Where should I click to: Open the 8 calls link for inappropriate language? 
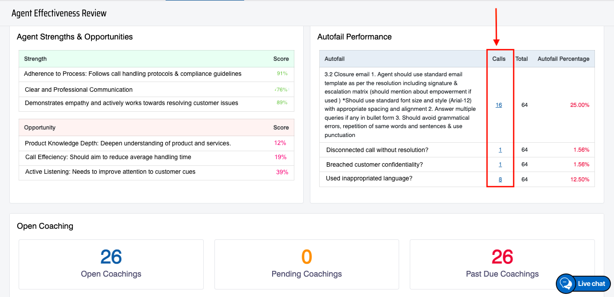(500, 180)
